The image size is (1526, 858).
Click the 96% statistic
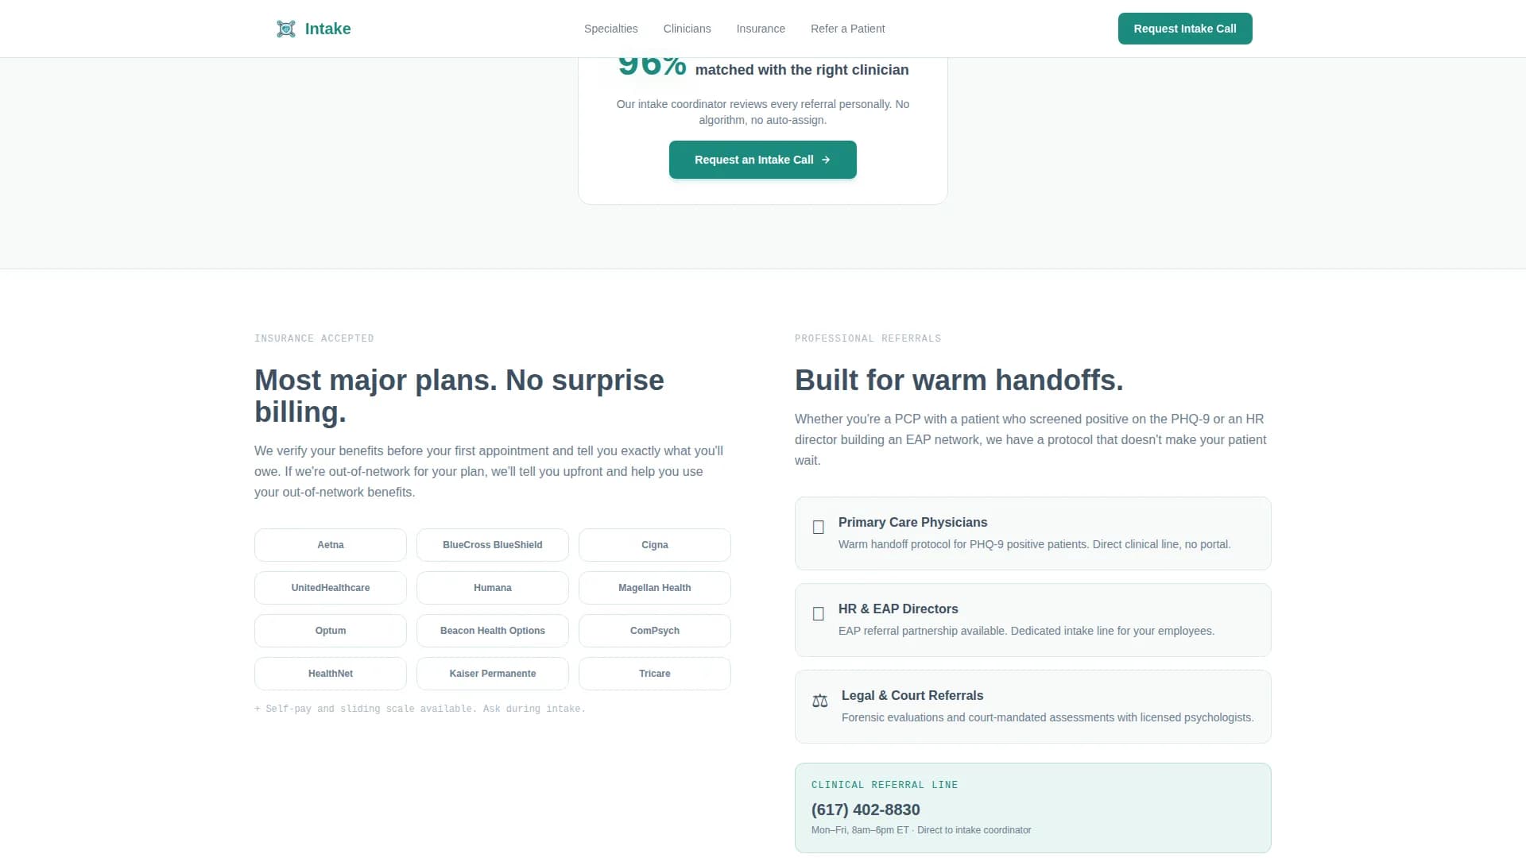(x=652, y=67)
